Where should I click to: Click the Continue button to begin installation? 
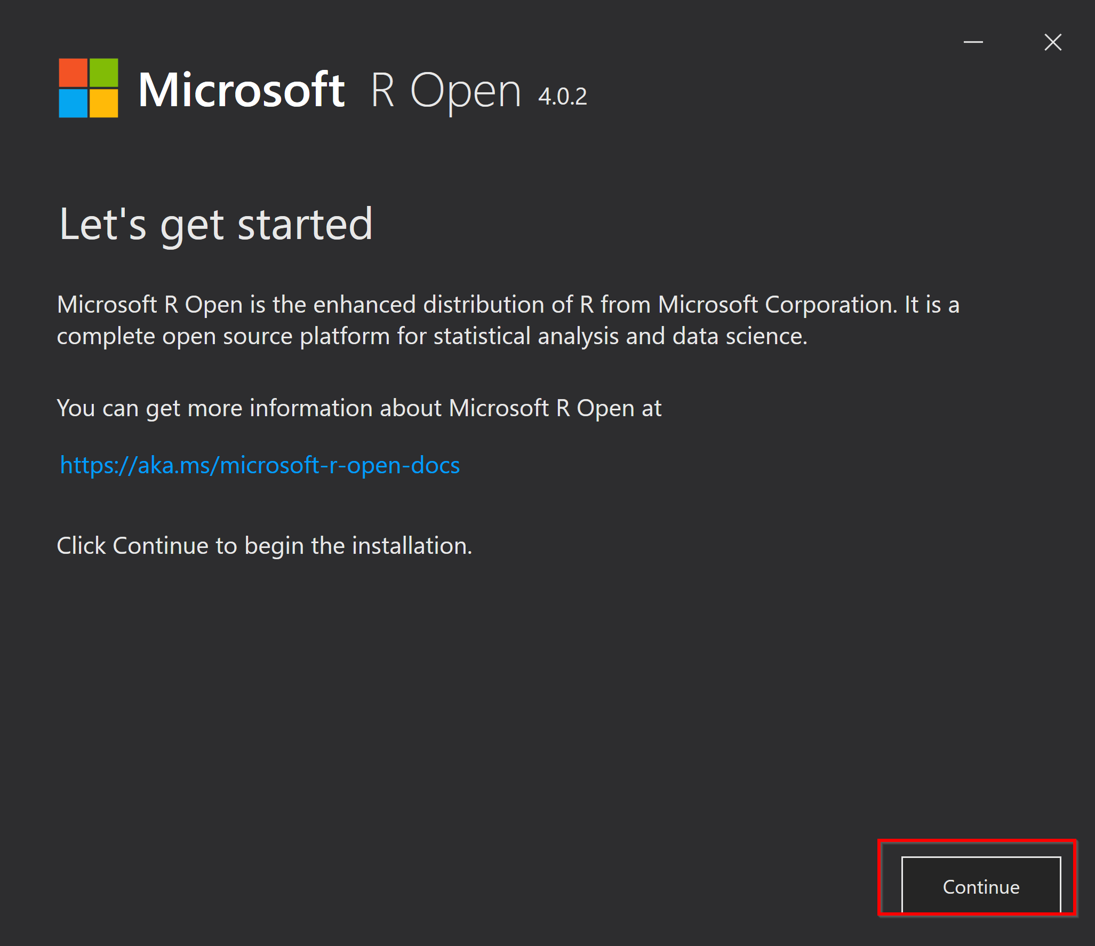coord(981,885)
